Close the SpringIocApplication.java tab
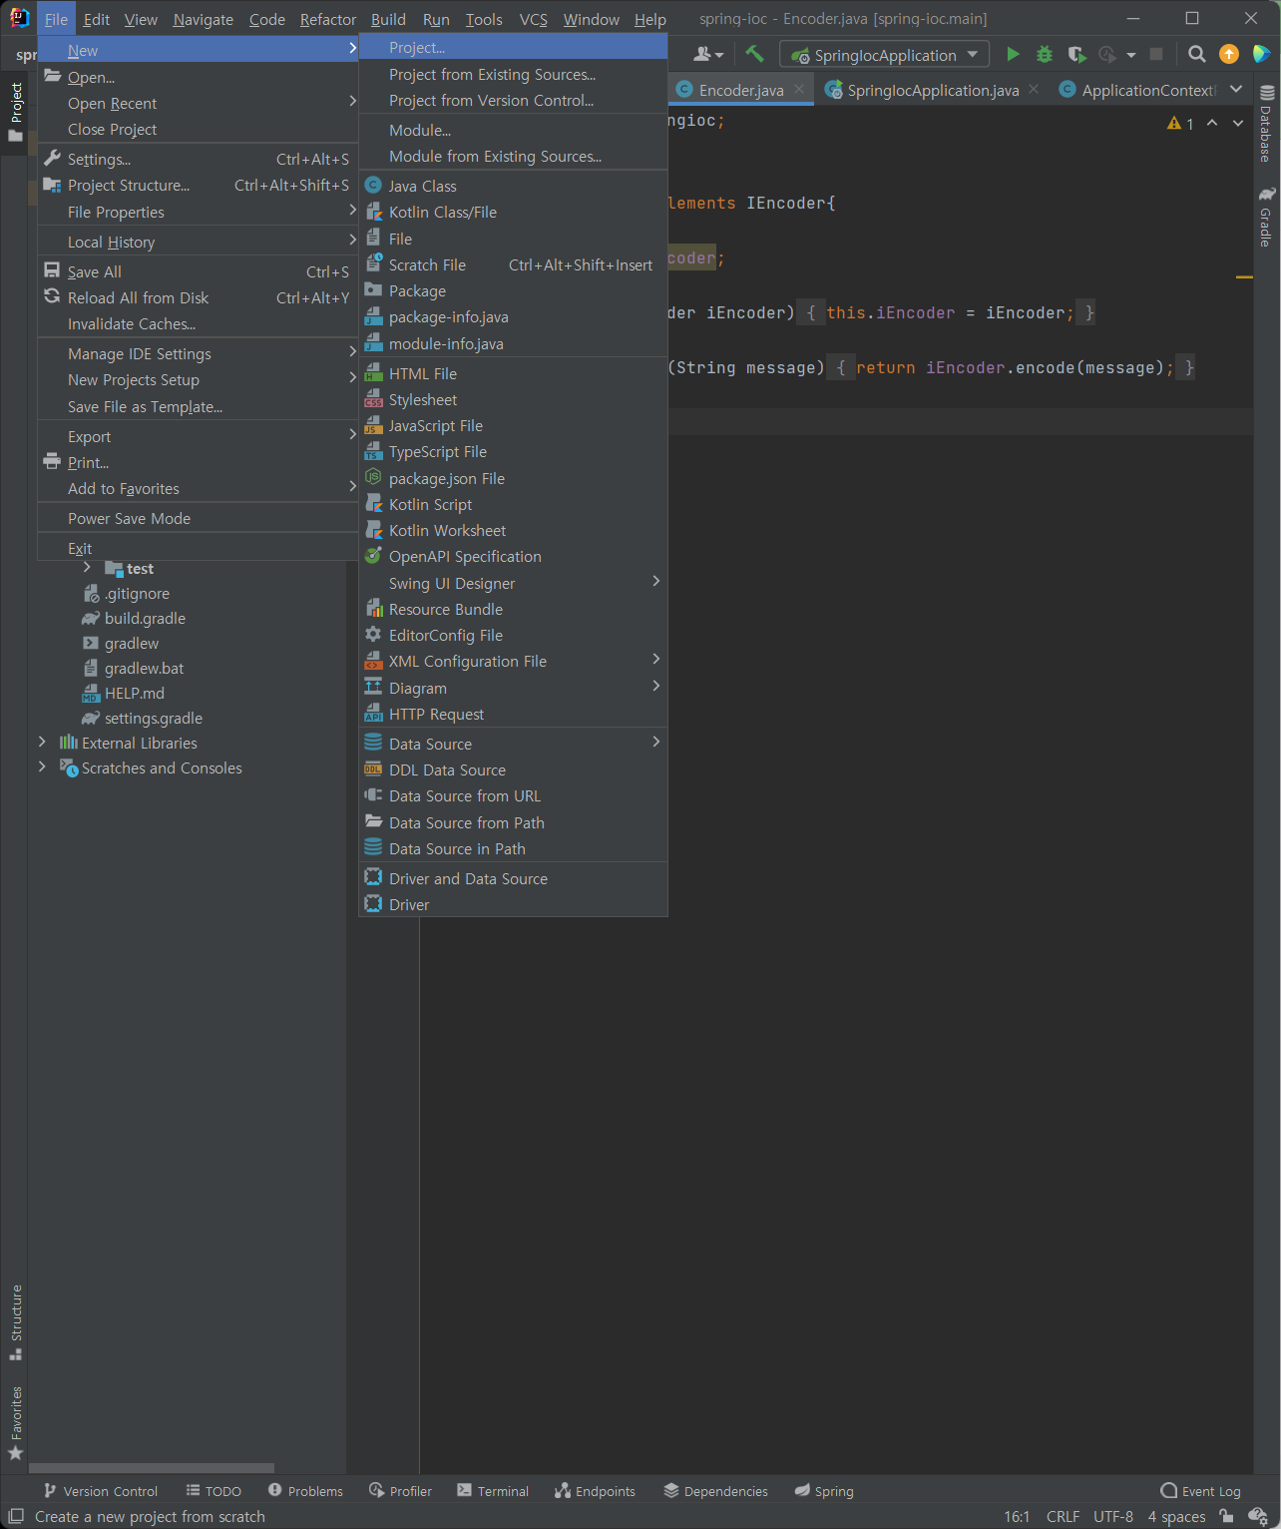This screenshot has width=1281, height=1529. 1034,90
